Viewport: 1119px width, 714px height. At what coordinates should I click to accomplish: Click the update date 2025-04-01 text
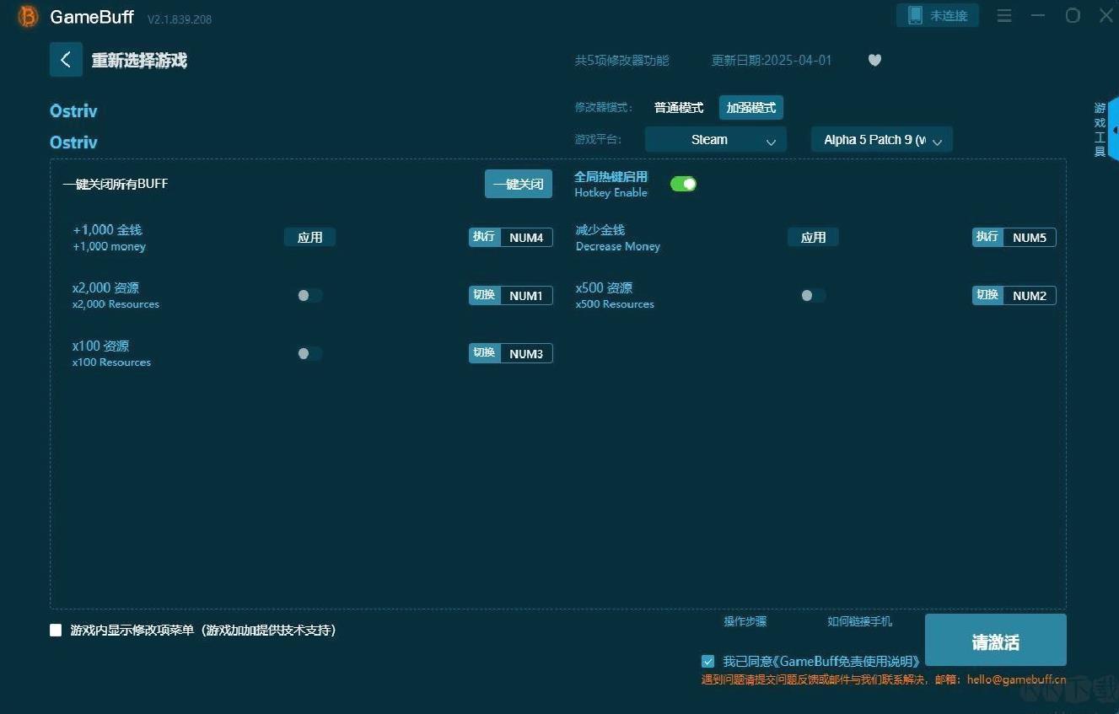click(772, 61)
